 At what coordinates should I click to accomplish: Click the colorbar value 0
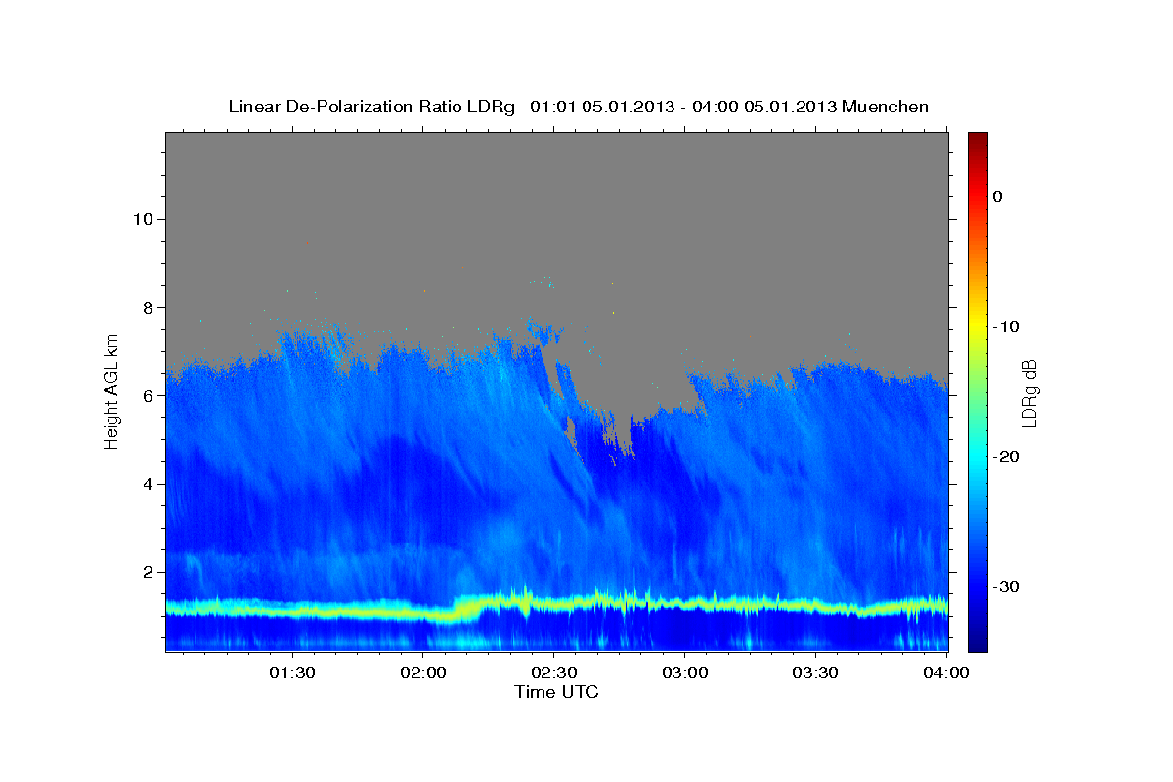997,196
